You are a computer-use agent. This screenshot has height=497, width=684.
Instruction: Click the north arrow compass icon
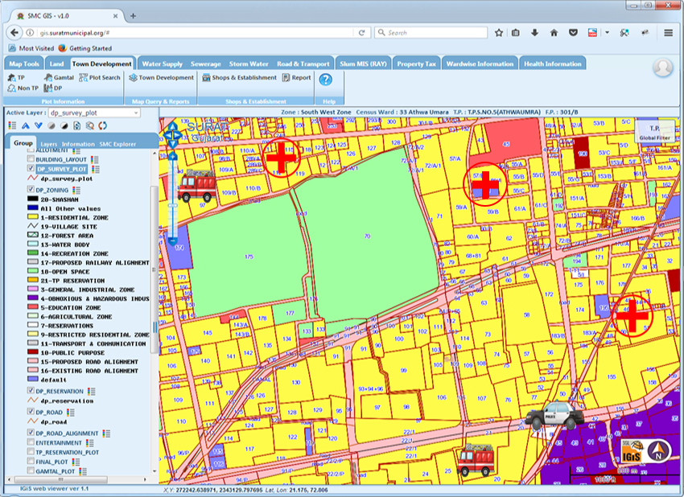point(659,451)
